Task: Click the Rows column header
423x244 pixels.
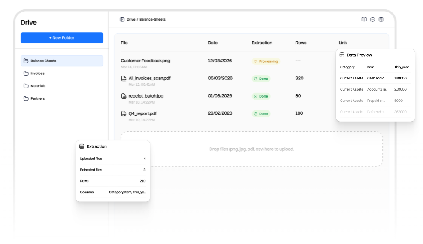Action: coord(301,43)
